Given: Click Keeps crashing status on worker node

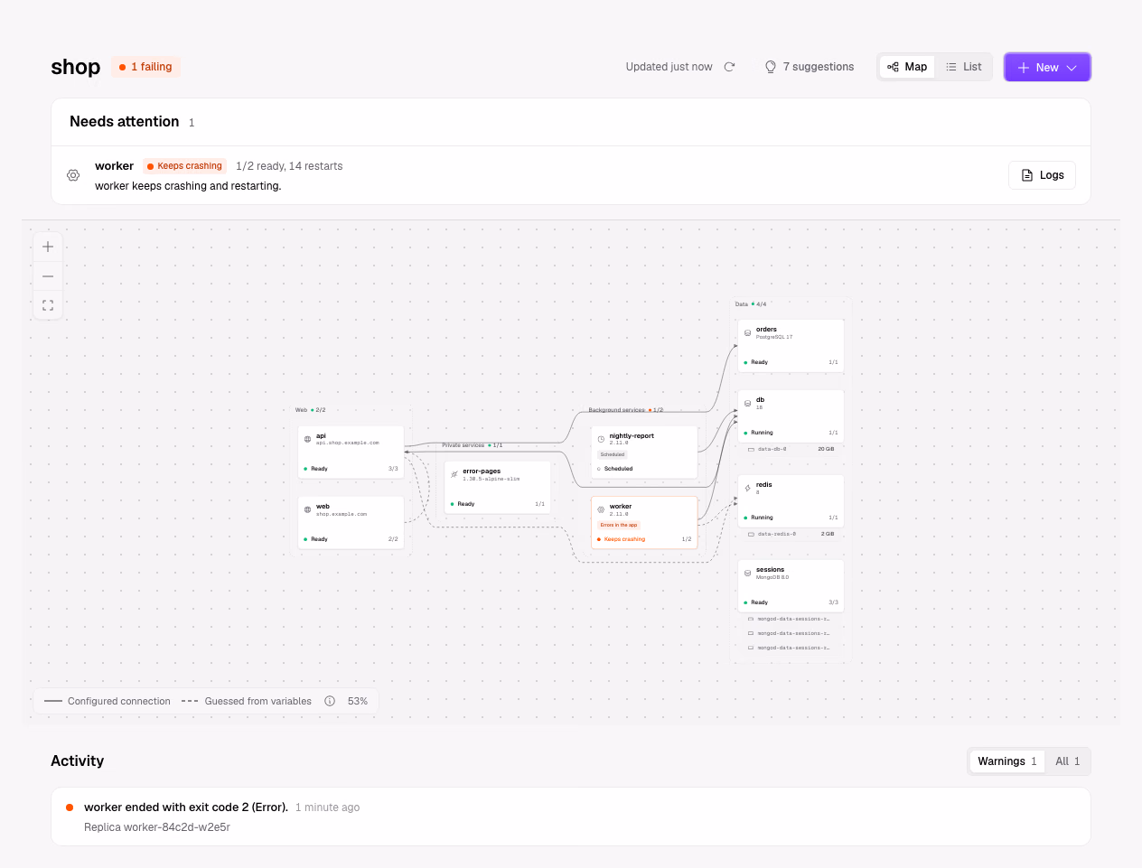Looking at the screenshot, I should tap(624, 539).
